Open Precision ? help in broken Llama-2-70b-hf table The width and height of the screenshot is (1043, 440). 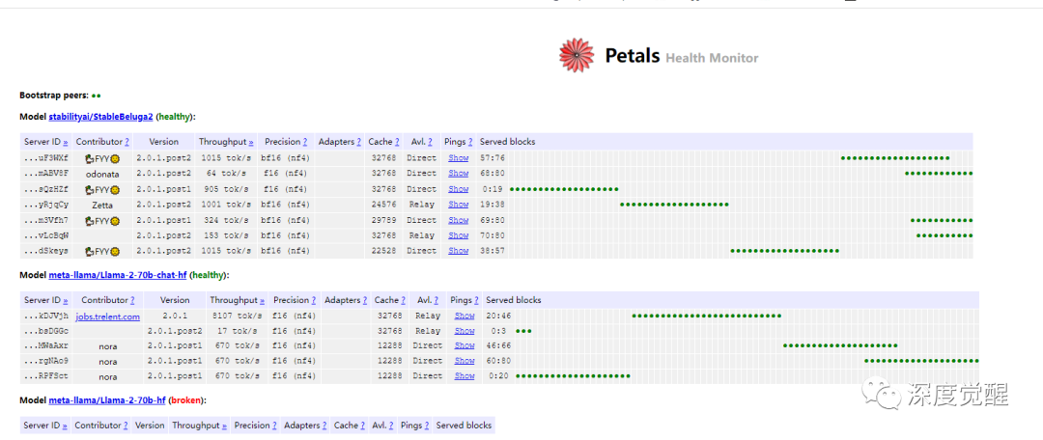[x=274, y=426]
